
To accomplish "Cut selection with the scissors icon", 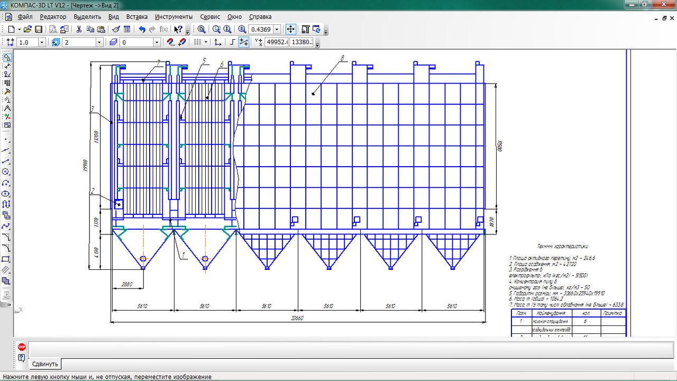I will pos(79,30).
